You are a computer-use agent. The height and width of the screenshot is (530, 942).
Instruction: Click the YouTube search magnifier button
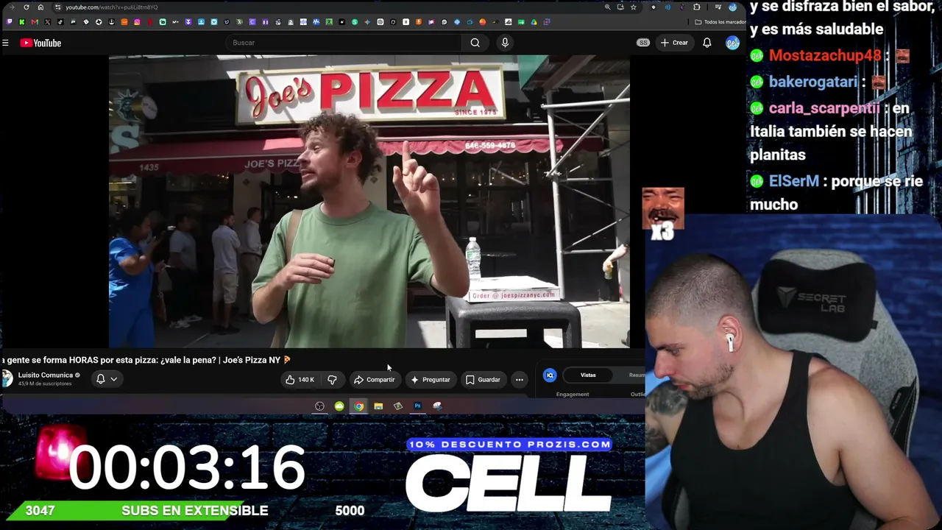[475, 43]
